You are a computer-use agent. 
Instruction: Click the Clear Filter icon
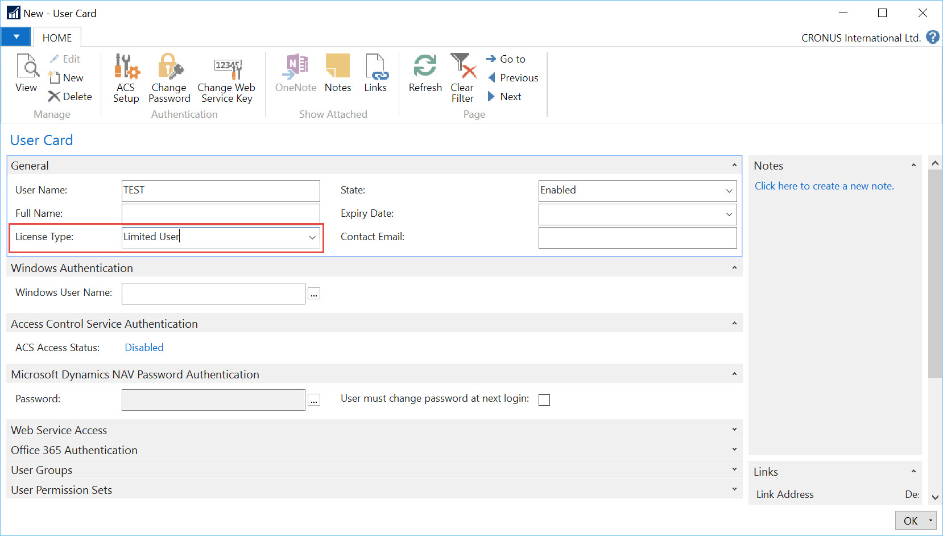pyautogui.click(x=462, y=77)
